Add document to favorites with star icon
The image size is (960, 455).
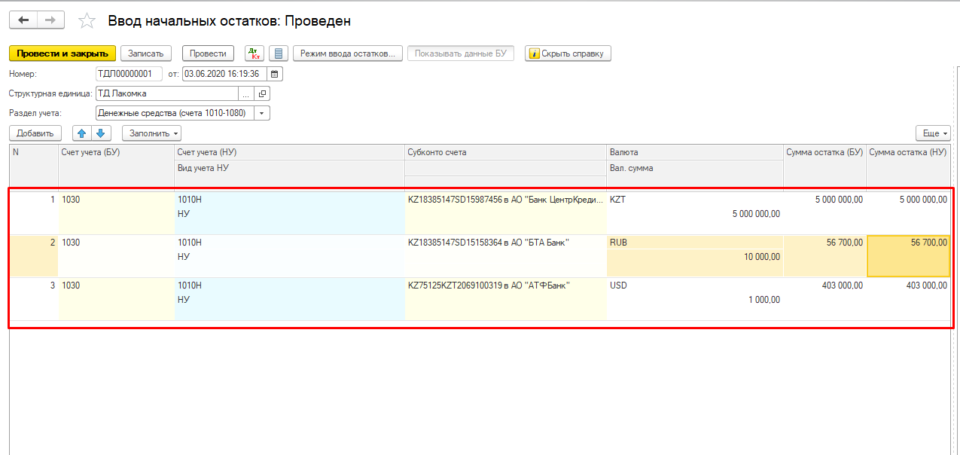click(87, 21)
